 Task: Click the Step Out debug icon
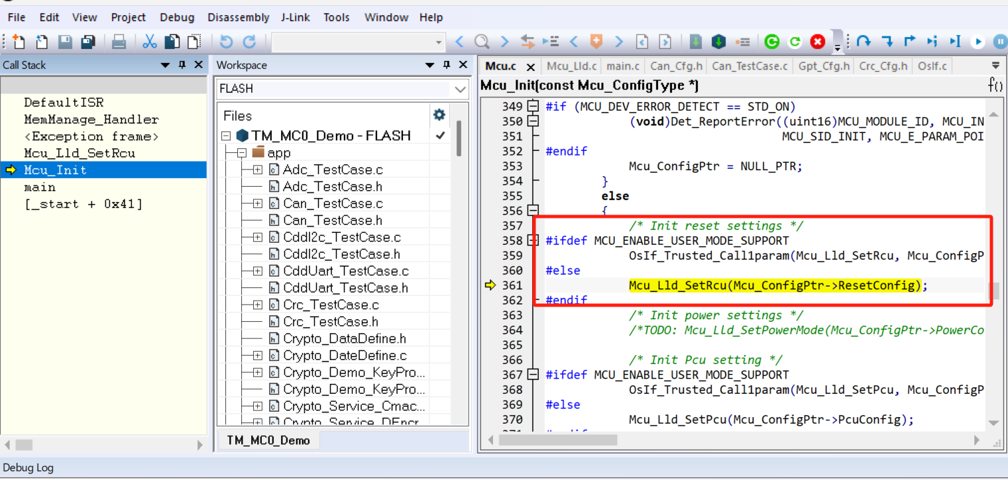909,42
